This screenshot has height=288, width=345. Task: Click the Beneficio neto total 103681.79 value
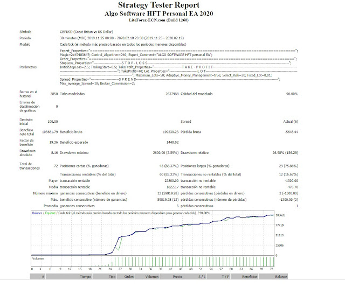(50, 132)
